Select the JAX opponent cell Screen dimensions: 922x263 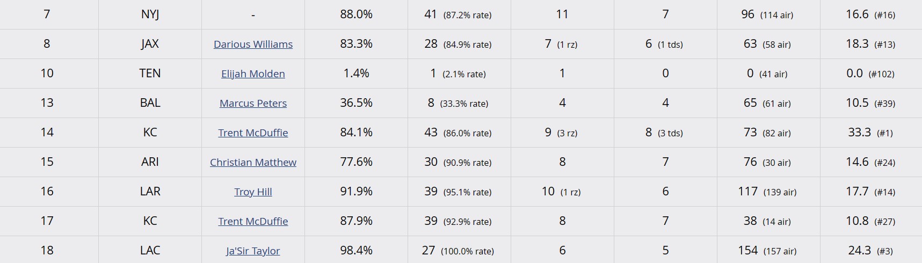point(150,44)
